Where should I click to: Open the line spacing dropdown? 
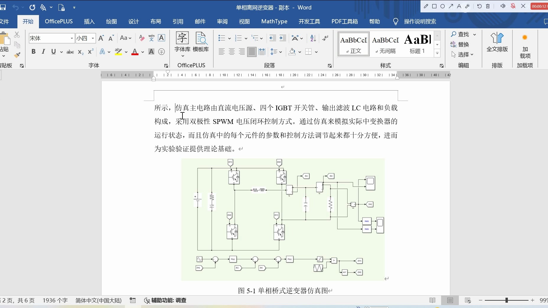click(280, 51)
